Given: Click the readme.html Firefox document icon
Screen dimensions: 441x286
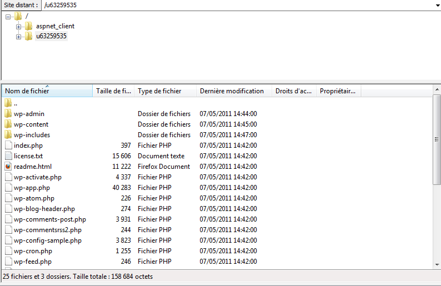Looking at the screenshot, I should [x=8, y=167].
